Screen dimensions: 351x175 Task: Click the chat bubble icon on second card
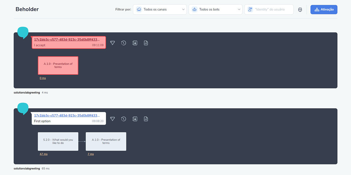(23, 108)
